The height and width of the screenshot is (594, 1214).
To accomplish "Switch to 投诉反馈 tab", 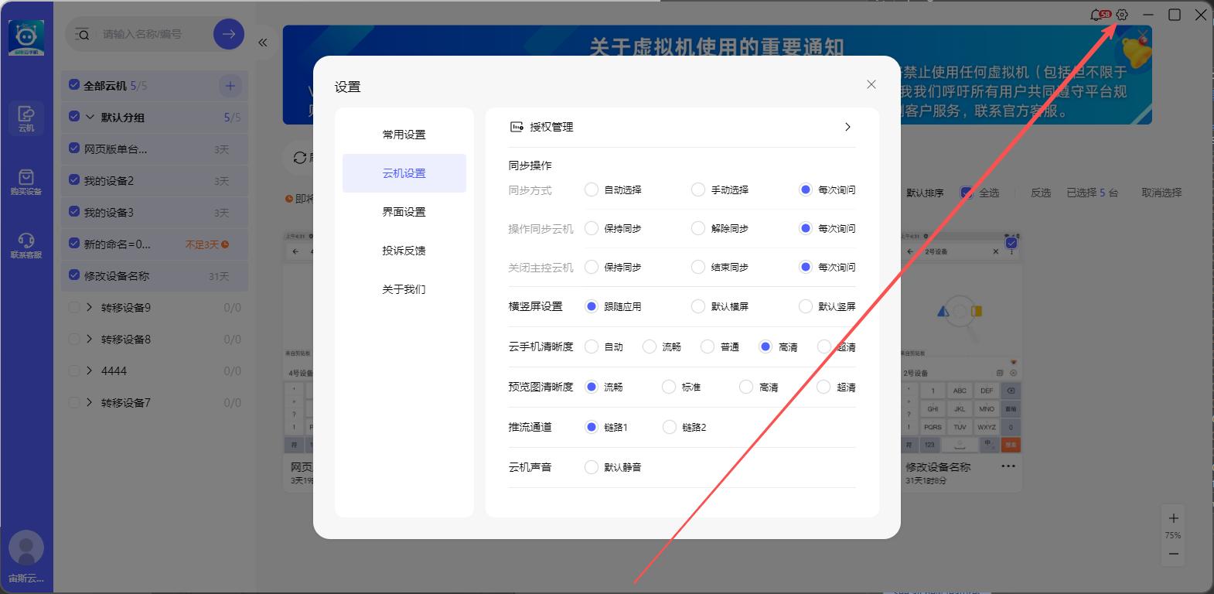I will (404, 251).
